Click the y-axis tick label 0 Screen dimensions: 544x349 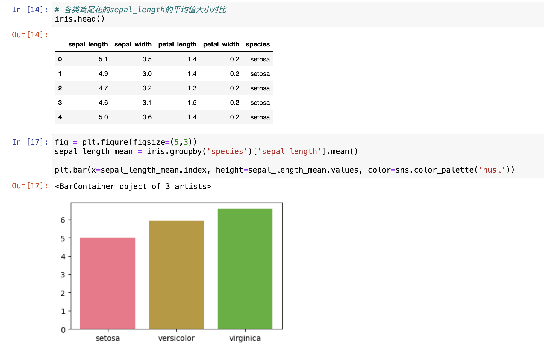point(63,330)
